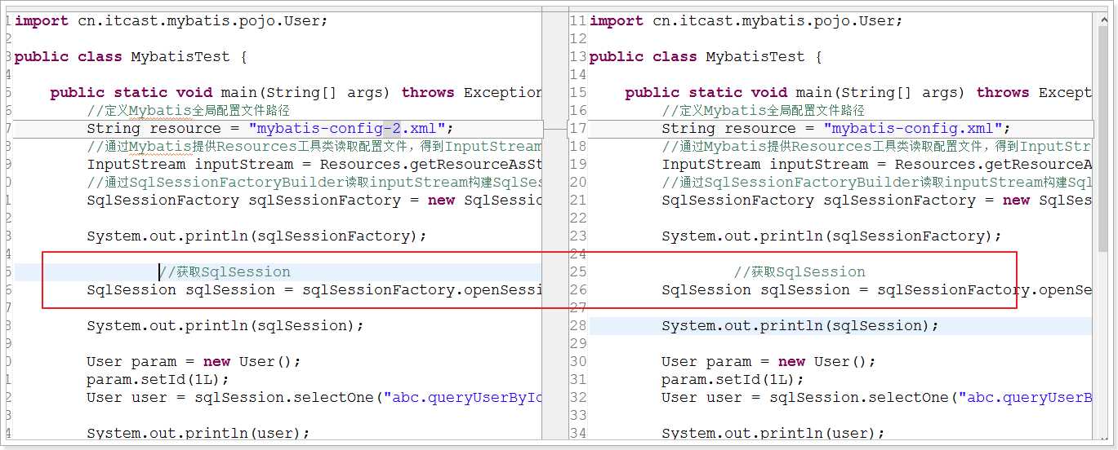Click the "mybatis-config.xml" string on line 17
This screenshot has height=450, width=1118.
coord(917,129)
